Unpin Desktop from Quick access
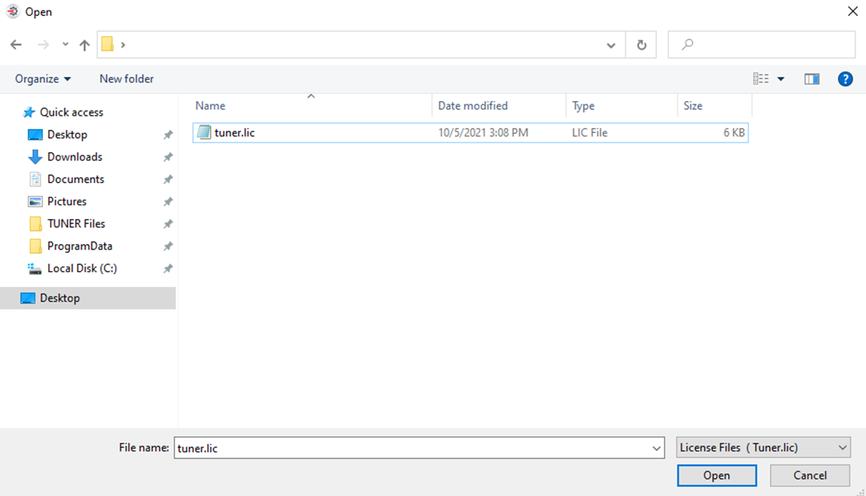The height and width of the screenshot is (496, 866). [168, 134]
